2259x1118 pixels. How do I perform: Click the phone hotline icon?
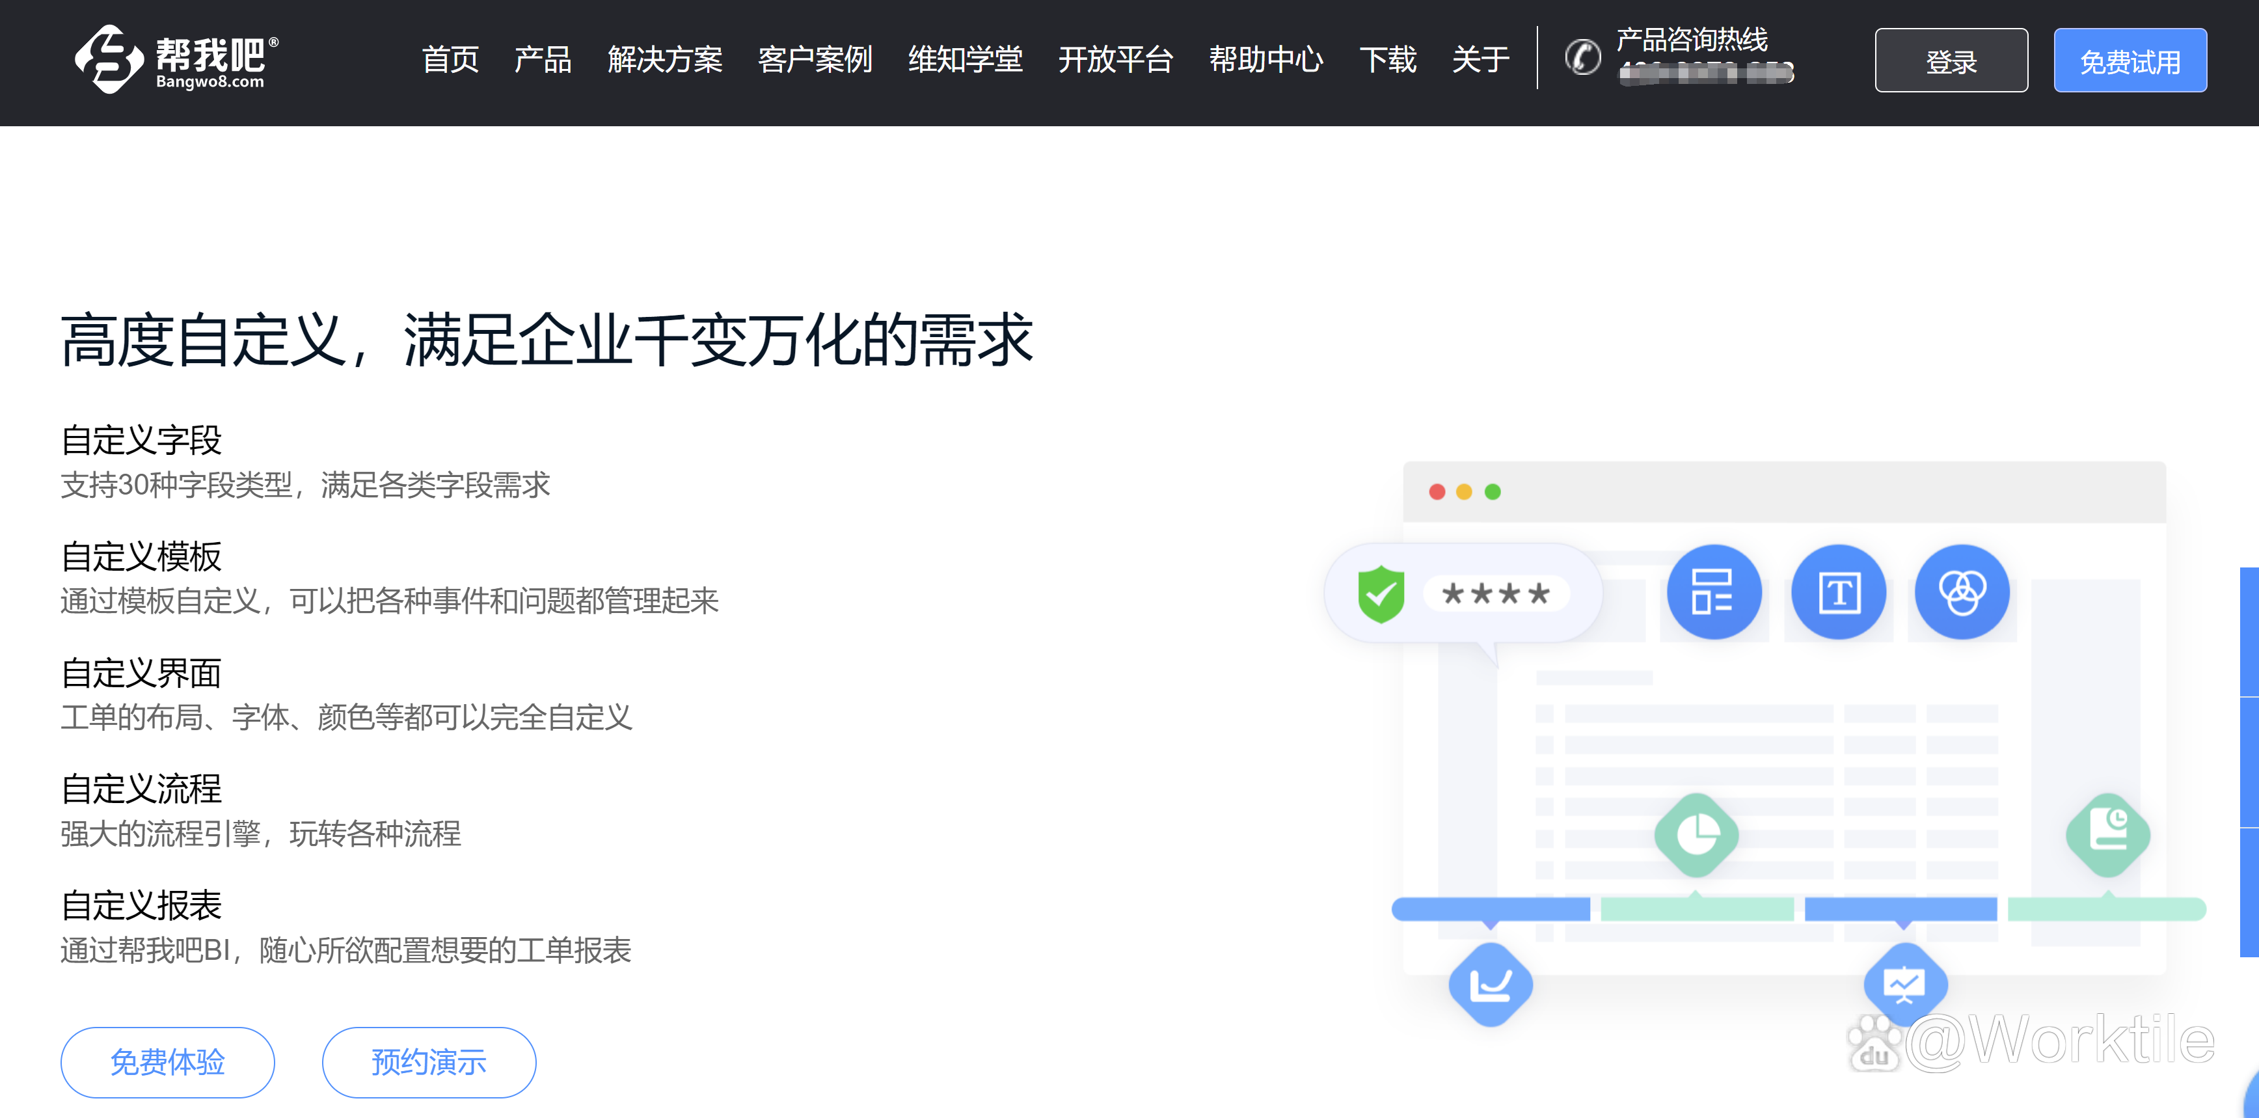coord(1583,58)
